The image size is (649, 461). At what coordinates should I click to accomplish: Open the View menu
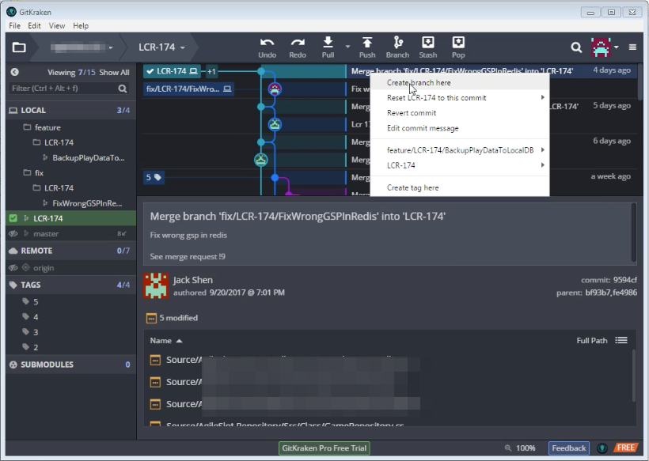pos(57,25)
